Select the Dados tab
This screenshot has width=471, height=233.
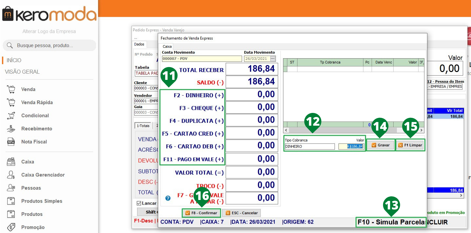[139, 44]
